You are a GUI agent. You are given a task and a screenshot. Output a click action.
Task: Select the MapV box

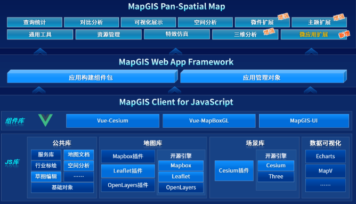(326, 171)
